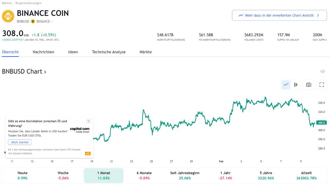Click the 200M max supply value
This screenshot has width=330, height=186.
pos(317,35)
